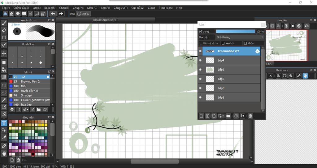Viewport: 317px width, 168px height.
Task: Undock the Reference panel
Action: tap(311, 70)
